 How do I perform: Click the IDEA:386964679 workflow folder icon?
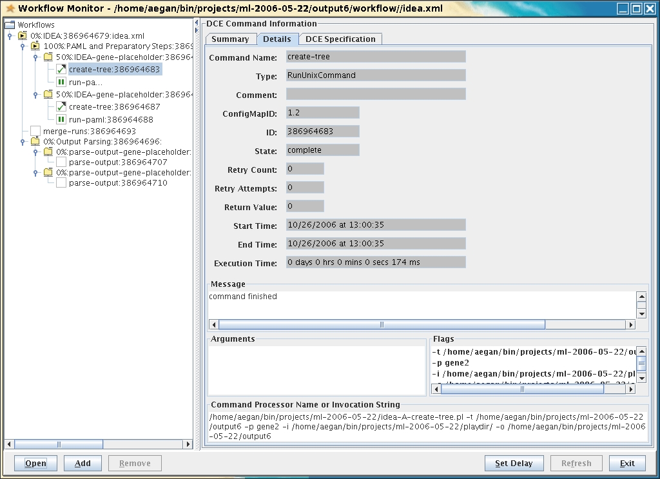coord(23,35)
